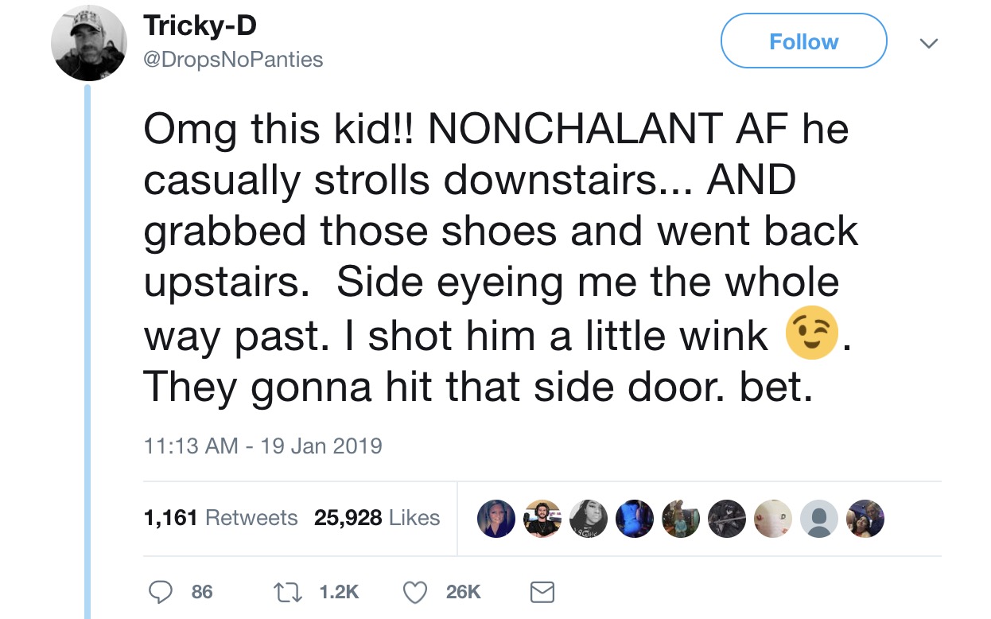Viewport: 991px width, 619px height.
Task: Click the two-people selfie liker avatar
Action: pos(865,519)
